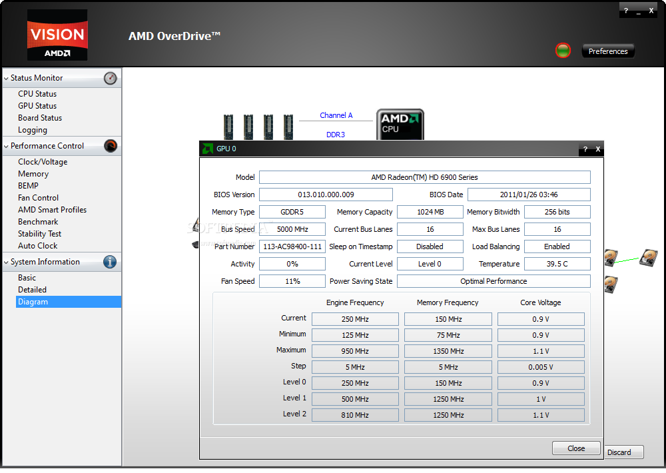
Task: Click the System Information info icon
Action: click(110, 262)
